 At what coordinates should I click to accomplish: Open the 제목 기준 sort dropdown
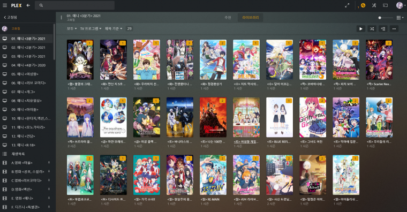point(114,28)
